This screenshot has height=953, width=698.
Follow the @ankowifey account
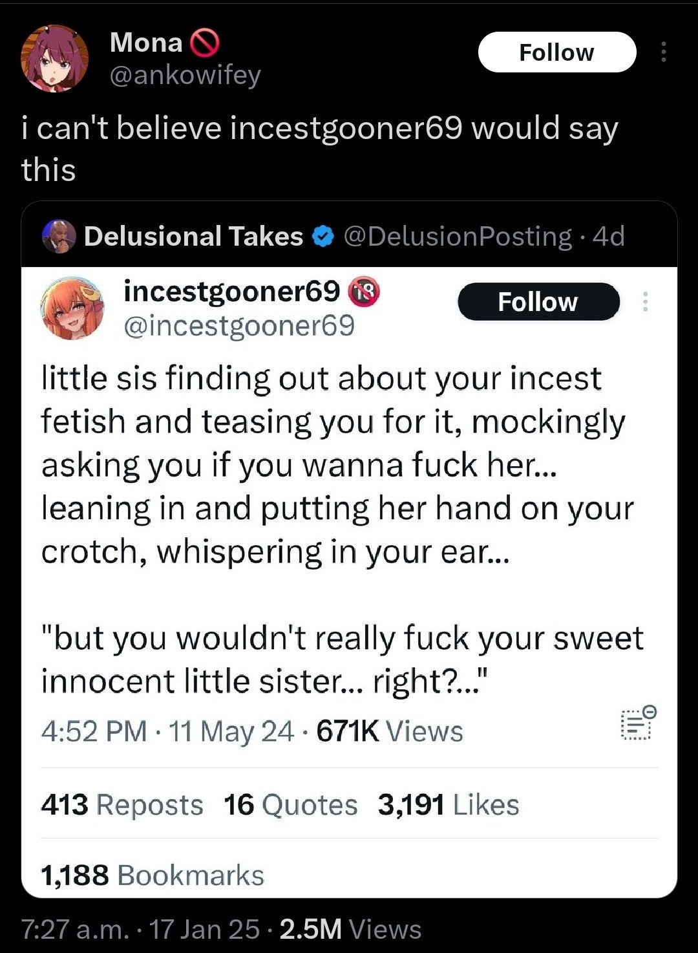[x=556, y=52]
